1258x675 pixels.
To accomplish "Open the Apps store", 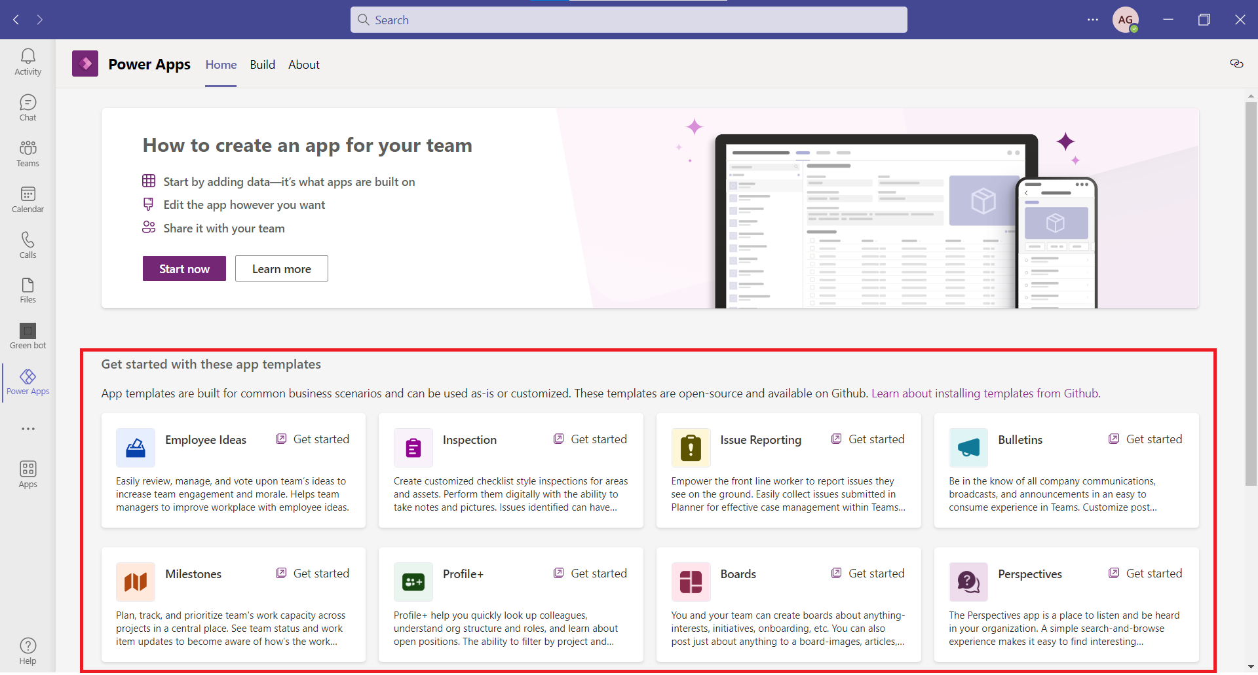I will [28, 473].
